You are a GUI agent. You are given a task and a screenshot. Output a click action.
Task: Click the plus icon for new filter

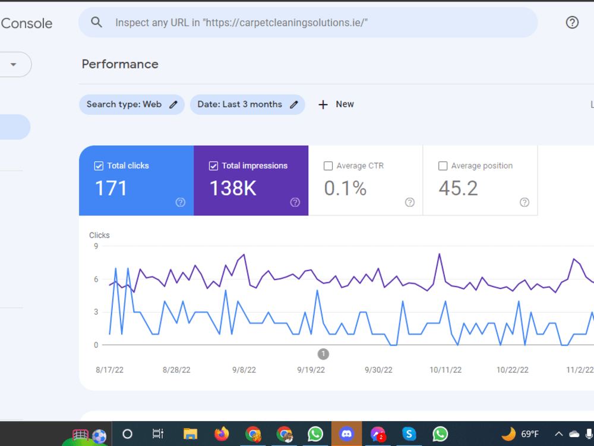coord(323,105)
